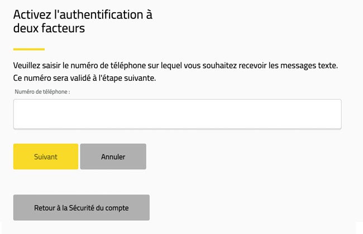363x234 pixels.
Task: Click the sentence "Ce numéro sera validé"
Action: coord(84,78)
